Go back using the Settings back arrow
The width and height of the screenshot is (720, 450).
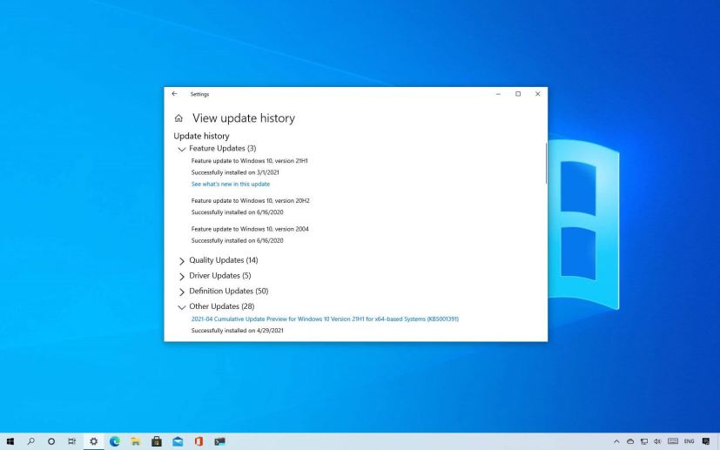coord(174,94)
